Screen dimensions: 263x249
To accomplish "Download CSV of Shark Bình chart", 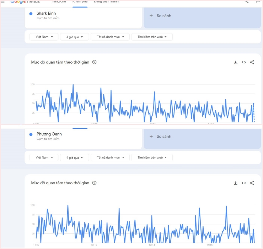I will [236, 62].
